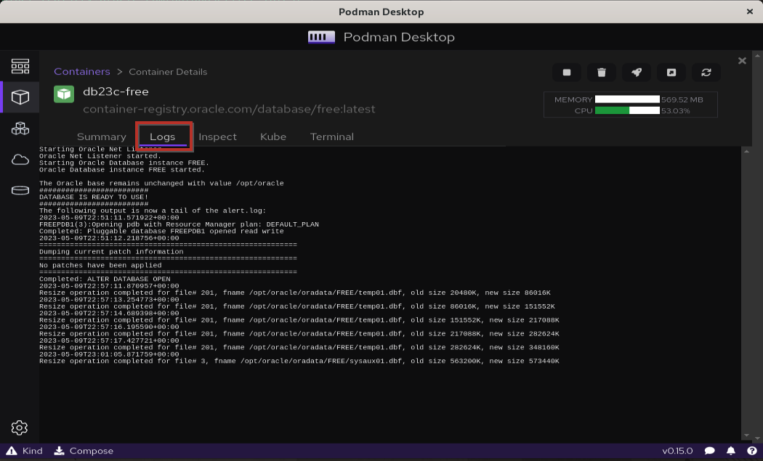
Task: Switch to the Summary tab
Action: coord(101,136)
